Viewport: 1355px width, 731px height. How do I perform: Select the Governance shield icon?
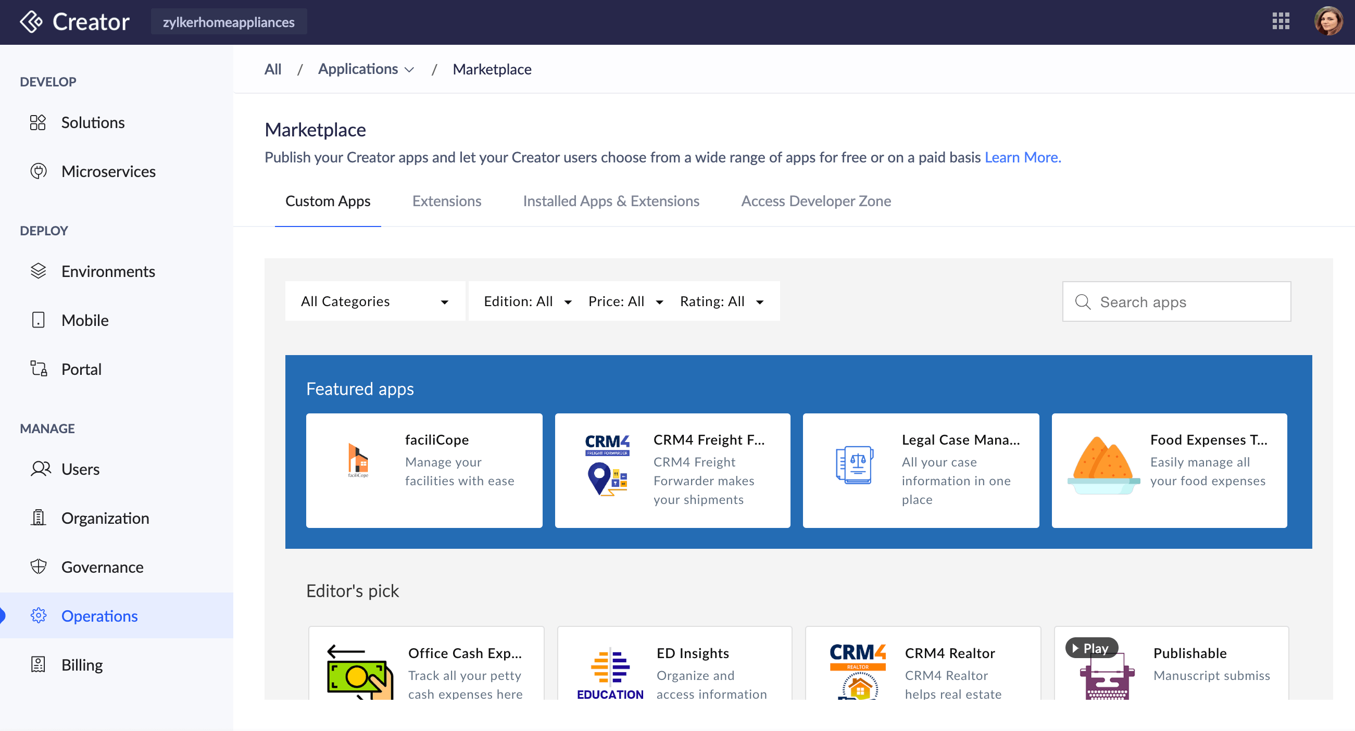(38, 566)
